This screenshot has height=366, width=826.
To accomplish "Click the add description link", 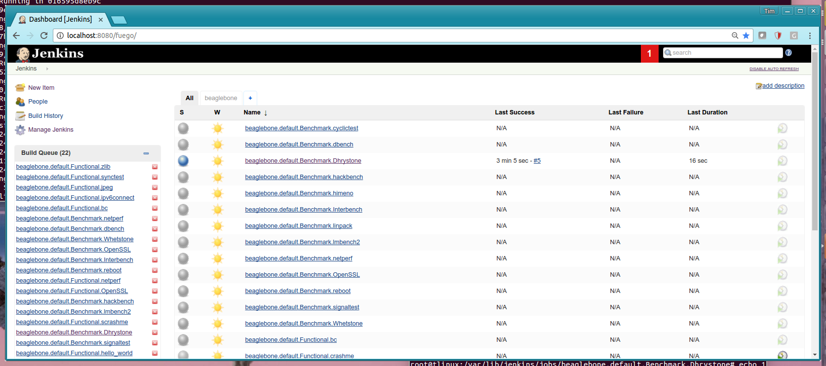I will [783, 86].
